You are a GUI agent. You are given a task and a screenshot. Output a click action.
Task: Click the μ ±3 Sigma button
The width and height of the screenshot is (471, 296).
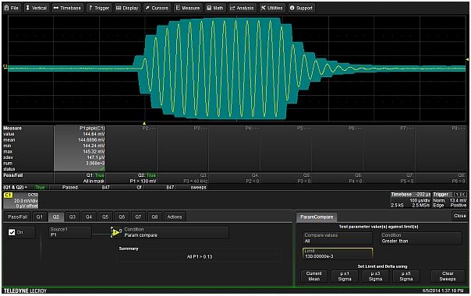point(376,277)
